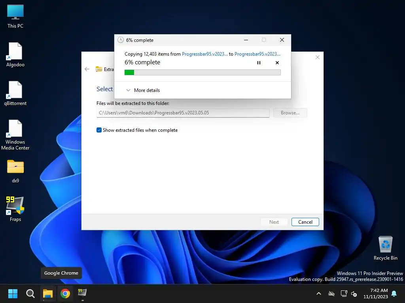Close the 6% complete copy dialog
This screenshot has width=405, height=303.
(282, 40)
